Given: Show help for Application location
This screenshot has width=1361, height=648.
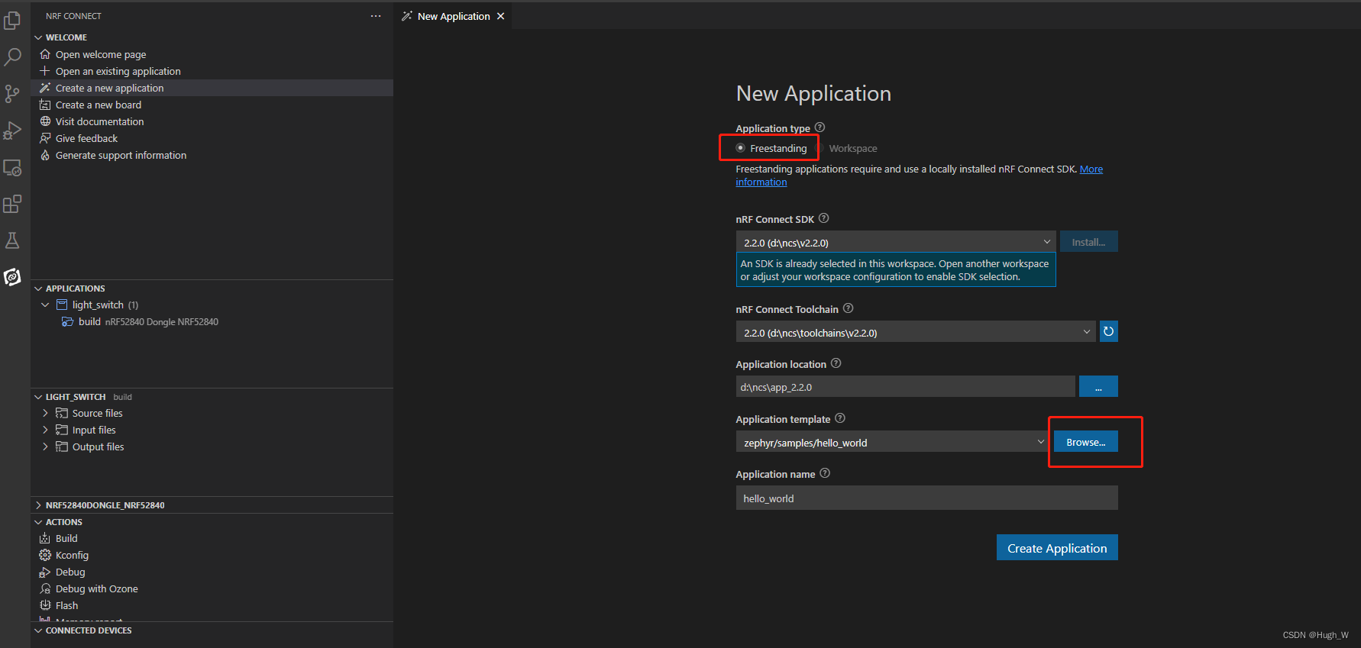Looking at the screenshot, I should pyautogui.click(x=836, y=363).
